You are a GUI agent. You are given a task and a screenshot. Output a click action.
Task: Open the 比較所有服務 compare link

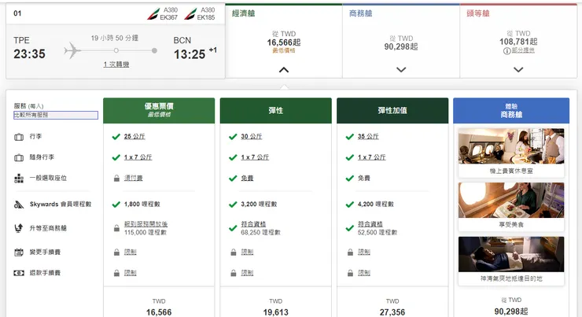click(55, 115)
